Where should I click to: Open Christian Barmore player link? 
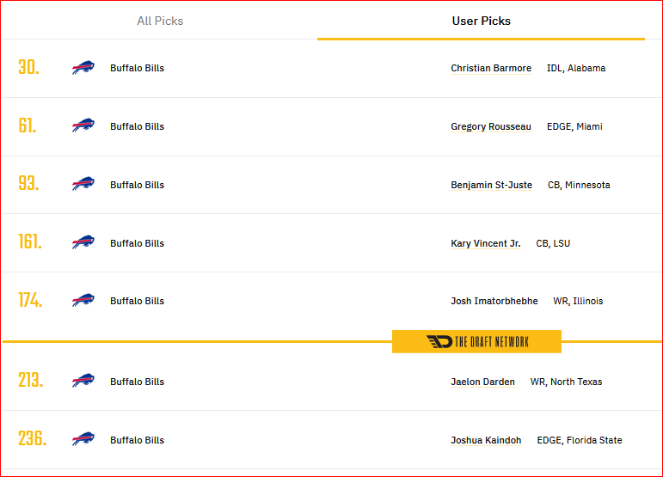pyautogui.click(x=491, y=68)
